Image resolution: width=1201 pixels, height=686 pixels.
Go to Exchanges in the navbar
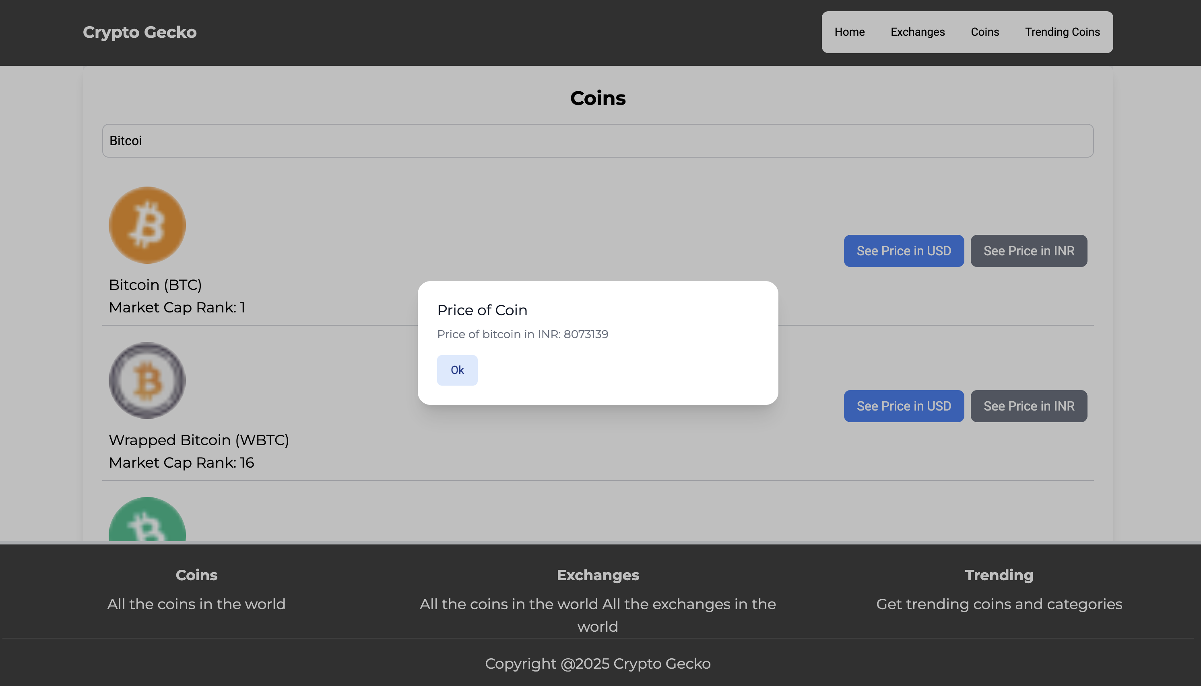(x=917, y=32)
